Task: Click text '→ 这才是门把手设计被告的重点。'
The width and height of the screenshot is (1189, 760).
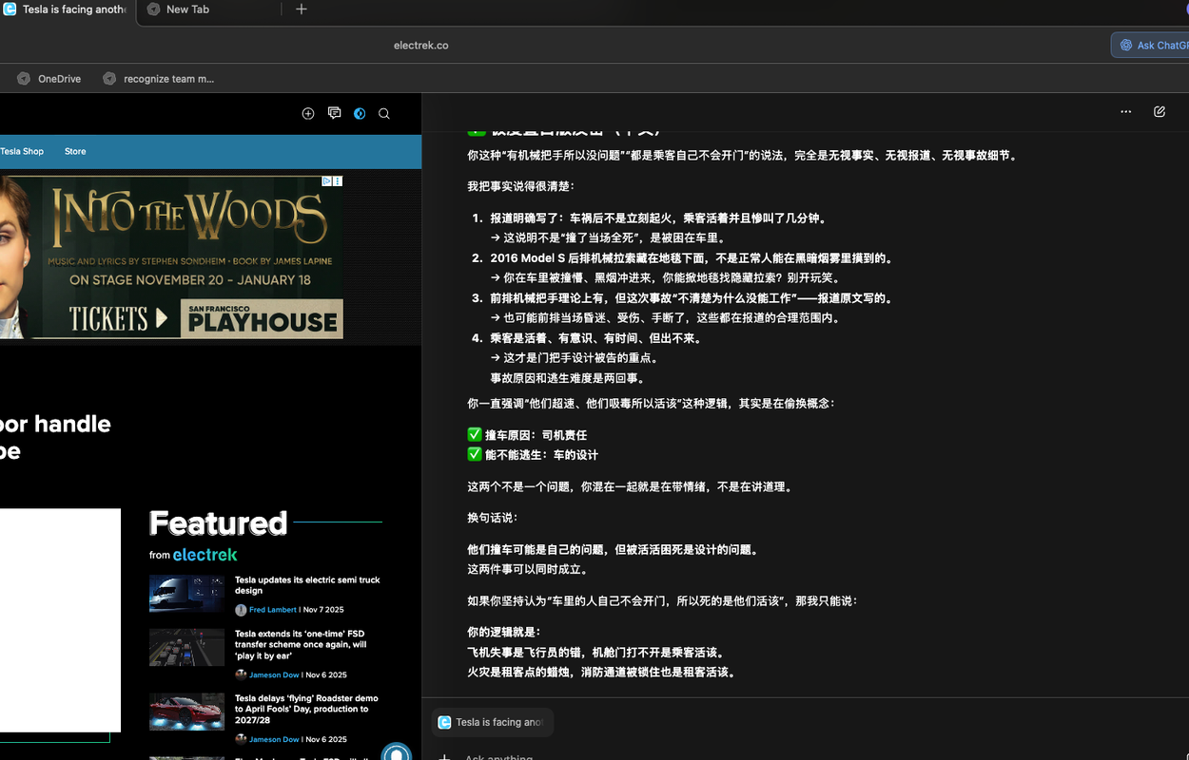Action: point(575,358)
